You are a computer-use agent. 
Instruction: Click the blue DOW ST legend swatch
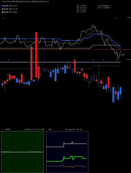click(x=3, y=6)
